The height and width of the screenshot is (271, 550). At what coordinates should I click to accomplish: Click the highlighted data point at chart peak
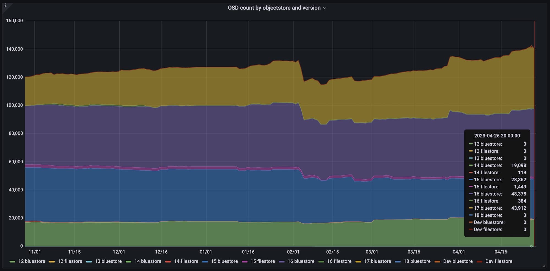click(x=531, y=47)
